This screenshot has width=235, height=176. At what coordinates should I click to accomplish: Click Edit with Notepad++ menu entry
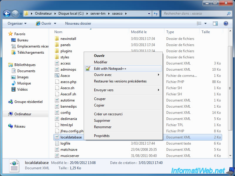coord(110,69)
